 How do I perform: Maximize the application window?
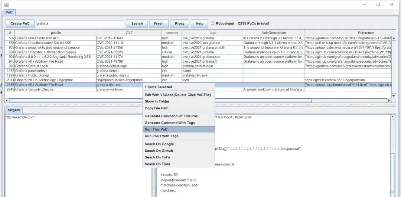click(378, 4)
